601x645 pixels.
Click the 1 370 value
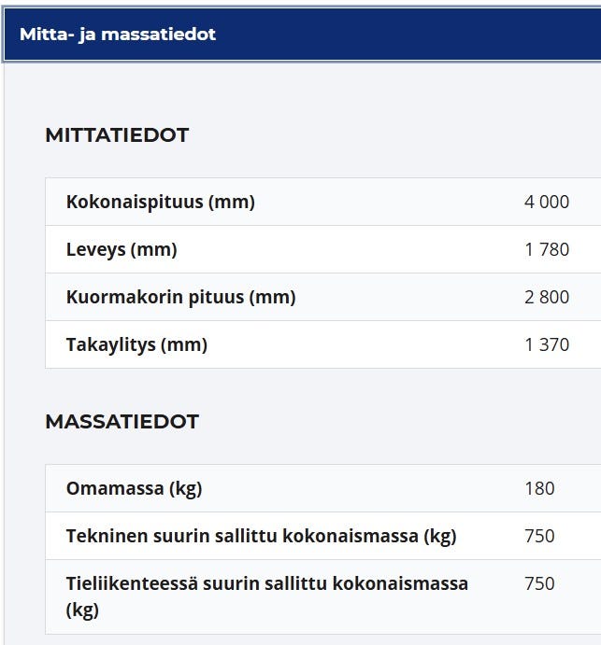(547, 344)
